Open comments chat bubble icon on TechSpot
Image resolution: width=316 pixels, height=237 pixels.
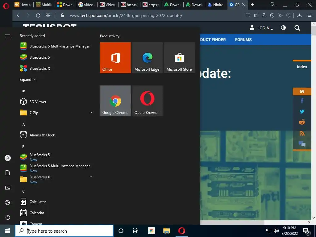[302, 144]
